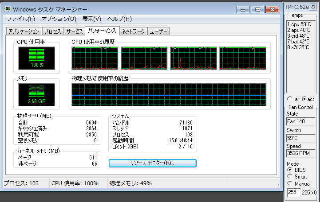This screenshot has width=320, height=202.
Task: Select the "act" sensors radio button
Action: click(304, 99)
